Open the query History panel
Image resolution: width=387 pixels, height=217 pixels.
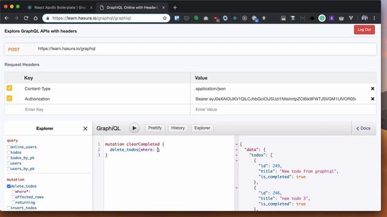tap(178, 128)
